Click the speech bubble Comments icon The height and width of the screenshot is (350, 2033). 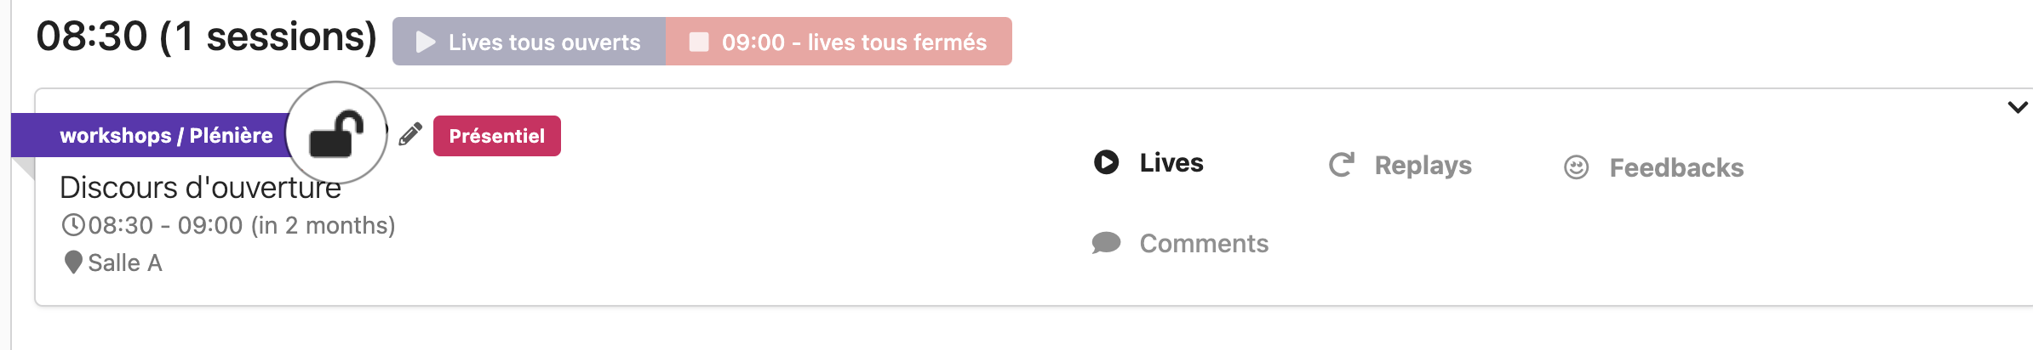(1106, 244)
